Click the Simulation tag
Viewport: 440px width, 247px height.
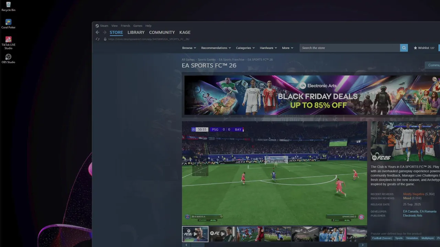(412, 238)
